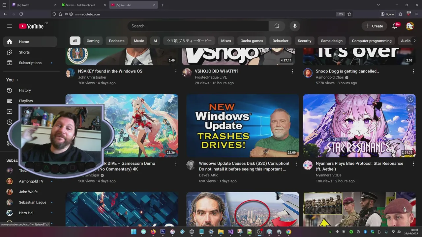Open the FrostedPlague LIVE channel avatar
This screenshot has width=422, height=237.
point(187,73)
